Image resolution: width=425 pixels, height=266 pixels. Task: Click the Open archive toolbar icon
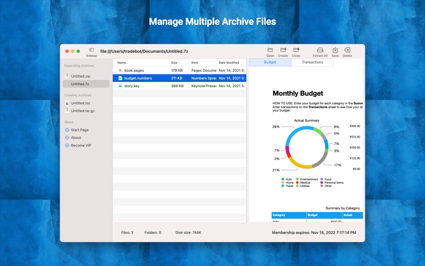(x=270, y=50)
